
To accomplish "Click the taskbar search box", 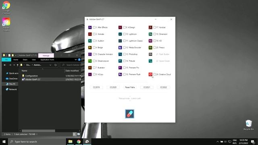I will [x=37, y=141].
